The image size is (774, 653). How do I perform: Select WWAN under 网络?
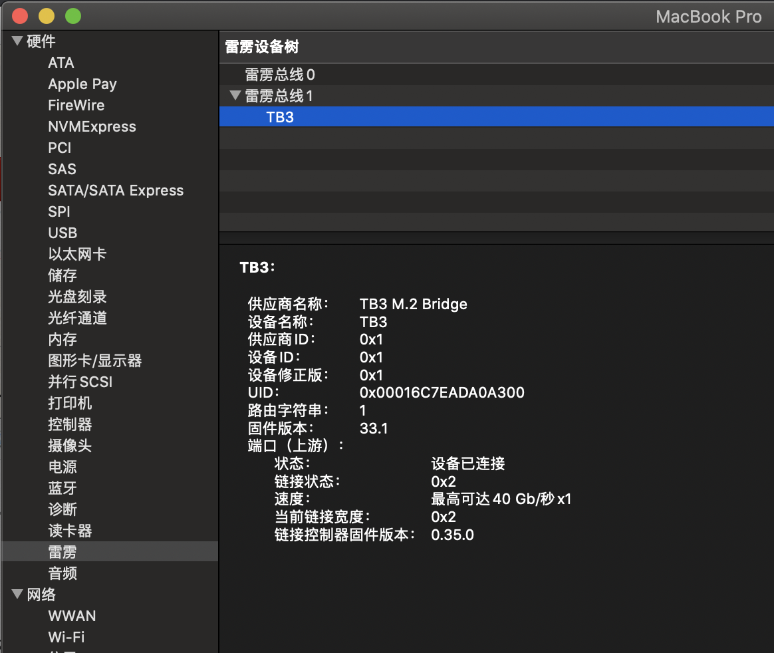72,616
